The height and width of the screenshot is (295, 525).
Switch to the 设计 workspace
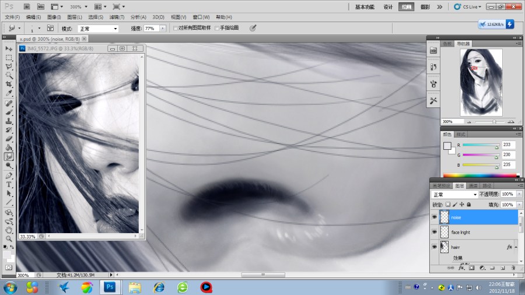pos(388,6)
